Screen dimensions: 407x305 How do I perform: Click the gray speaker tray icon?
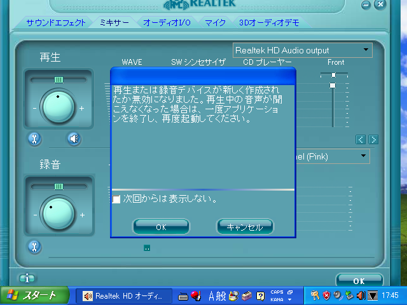(338, 295)
